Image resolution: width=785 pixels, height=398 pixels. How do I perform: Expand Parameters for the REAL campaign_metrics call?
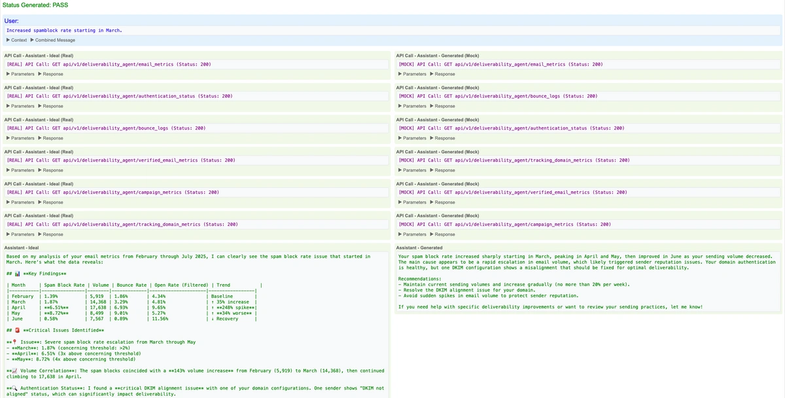tap(20, 202)
